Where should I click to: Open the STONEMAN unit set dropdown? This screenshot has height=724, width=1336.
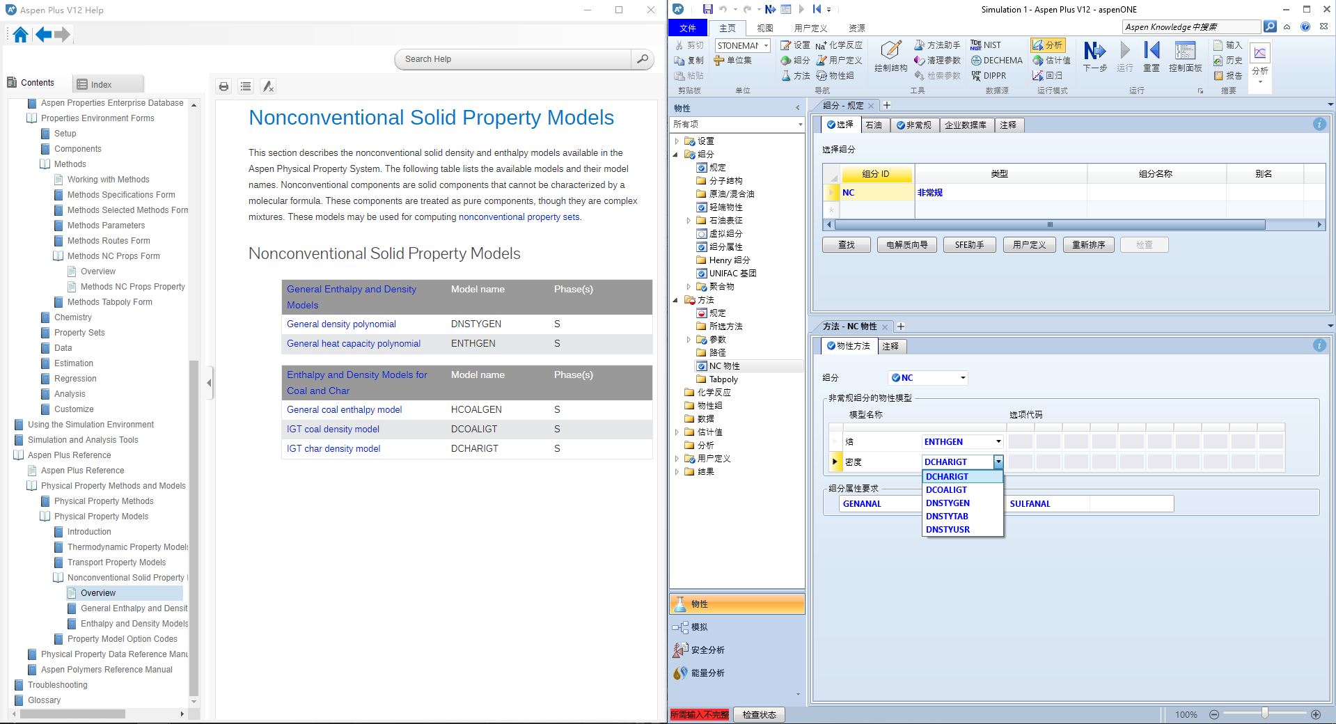[766, 46]
